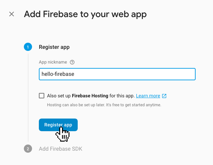The height and width of the screenshot is (165, 213).
Task: Click the bold Firebase Hosting text
Action: pyautogui.click(x=90, y=96)
